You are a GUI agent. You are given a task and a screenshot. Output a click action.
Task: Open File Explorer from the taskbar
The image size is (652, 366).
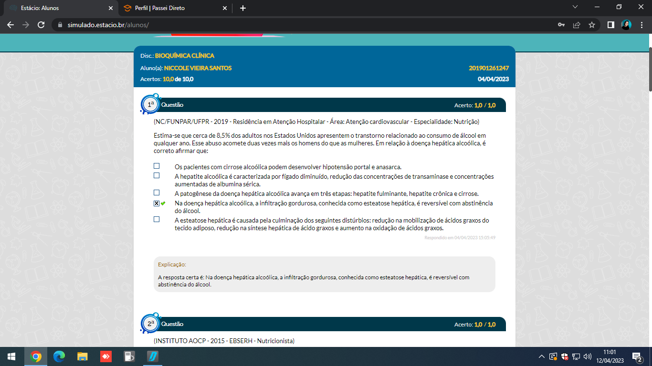[83, 356]
